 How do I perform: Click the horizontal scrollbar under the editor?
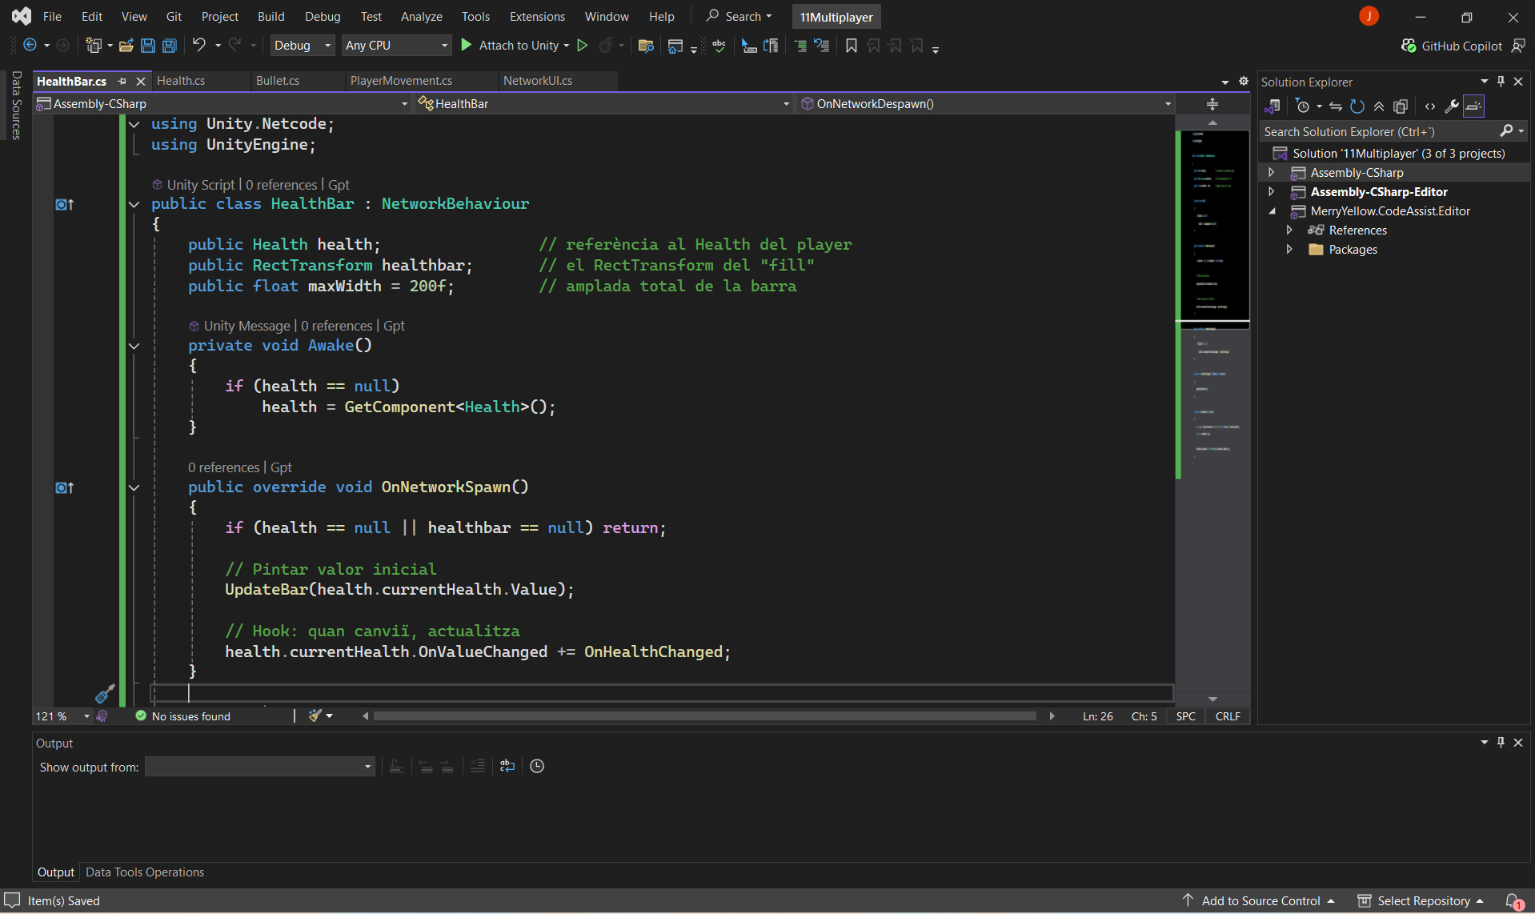point(704,716)
